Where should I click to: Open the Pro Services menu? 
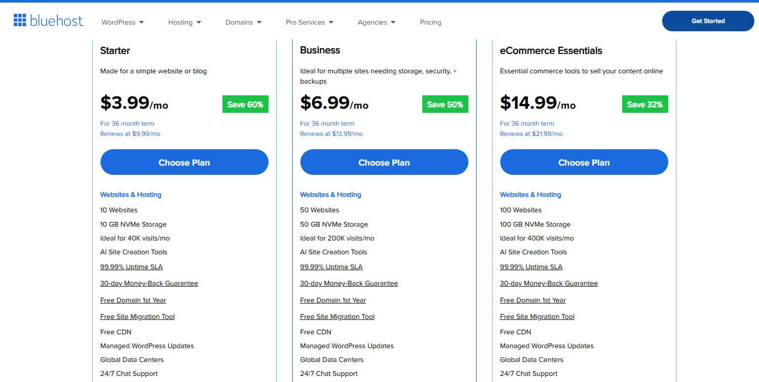pyautogui.click(x=310, y=23)
